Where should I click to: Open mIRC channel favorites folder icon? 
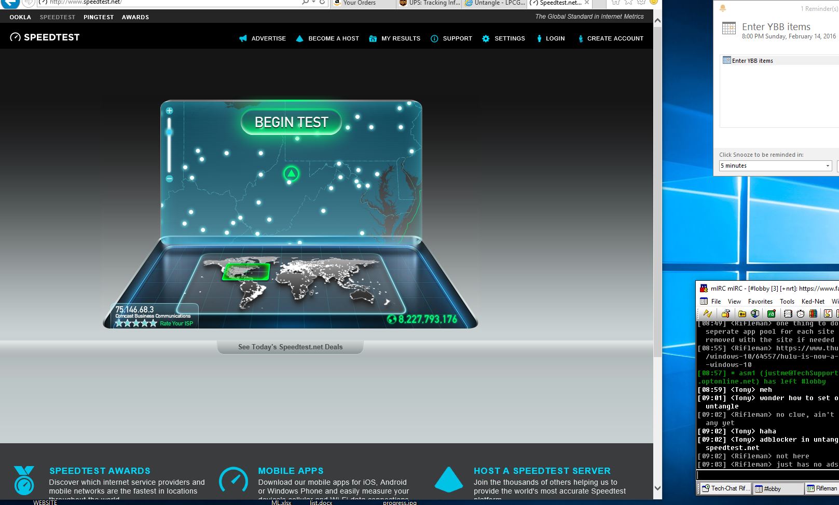(742, 313)
